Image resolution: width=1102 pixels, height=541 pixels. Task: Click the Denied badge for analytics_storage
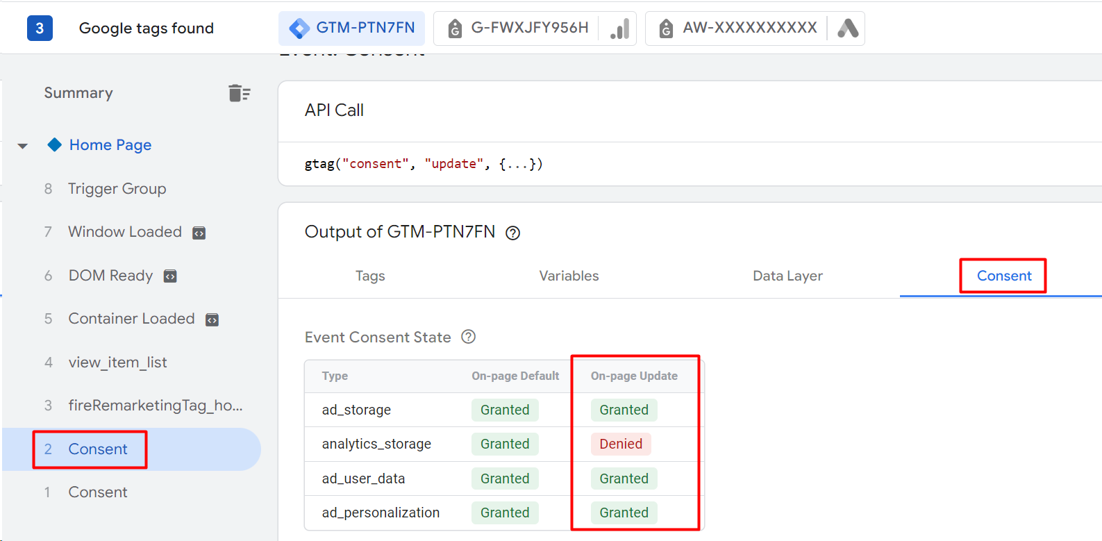(621, 444)
